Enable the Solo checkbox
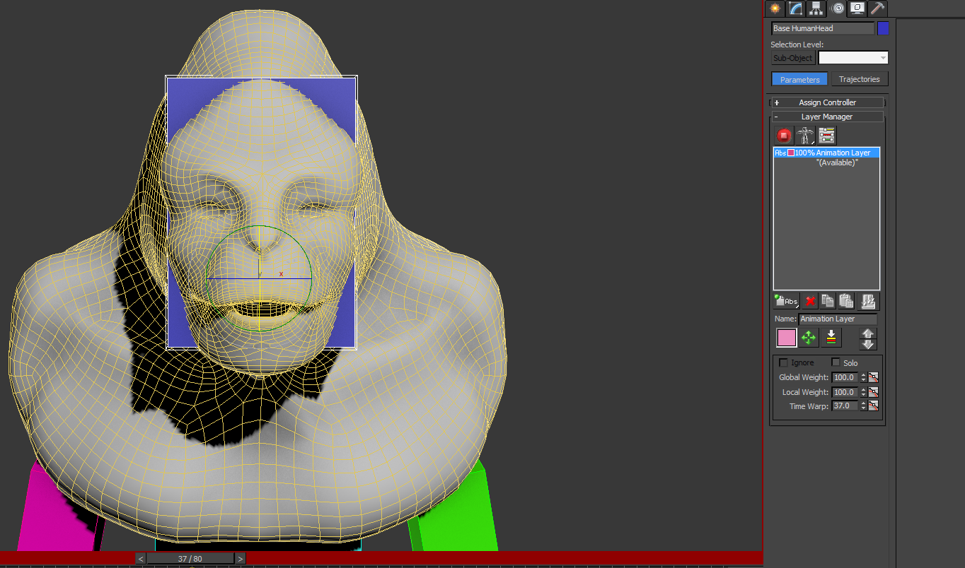 click(836, 362)
